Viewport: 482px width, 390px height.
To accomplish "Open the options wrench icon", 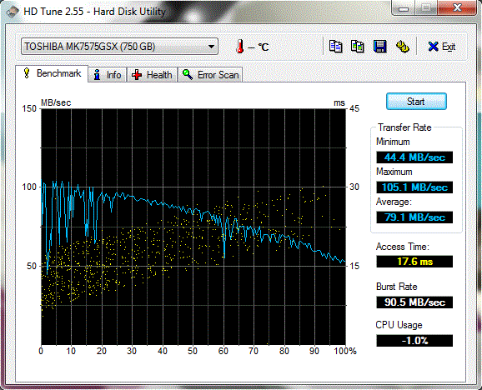I will tap(403, 47).
